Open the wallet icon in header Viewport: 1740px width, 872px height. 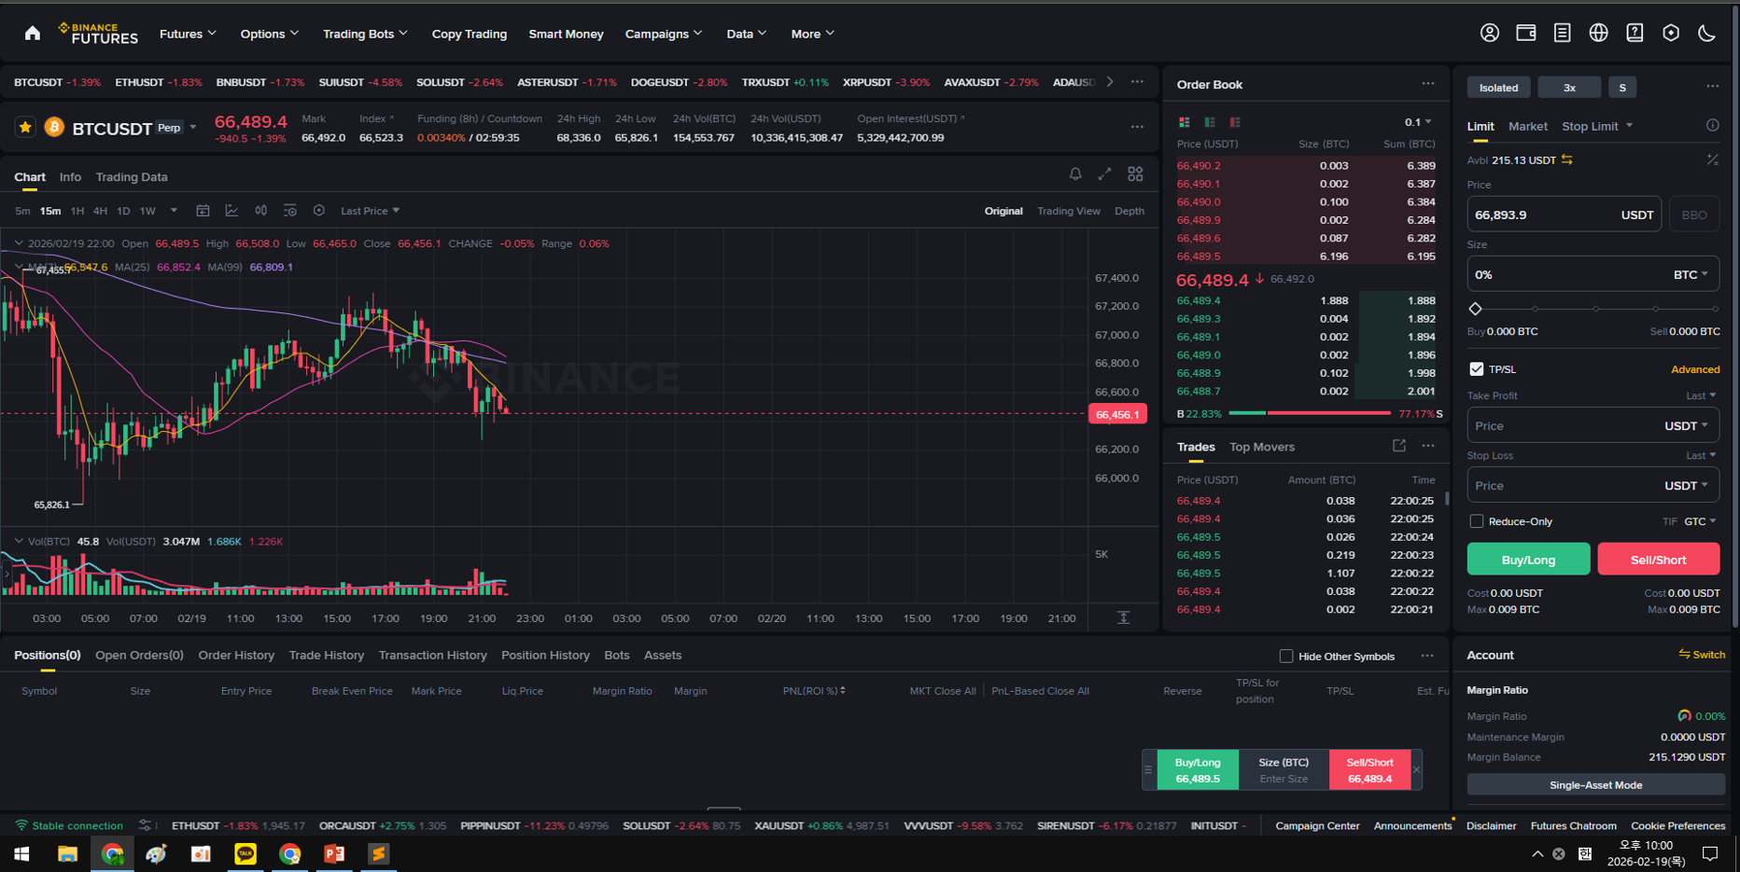1526,34
